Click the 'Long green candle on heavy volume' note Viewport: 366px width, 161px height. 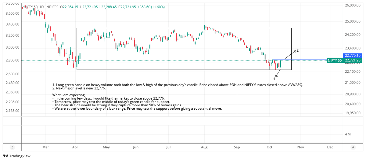(x=178, y=85)
